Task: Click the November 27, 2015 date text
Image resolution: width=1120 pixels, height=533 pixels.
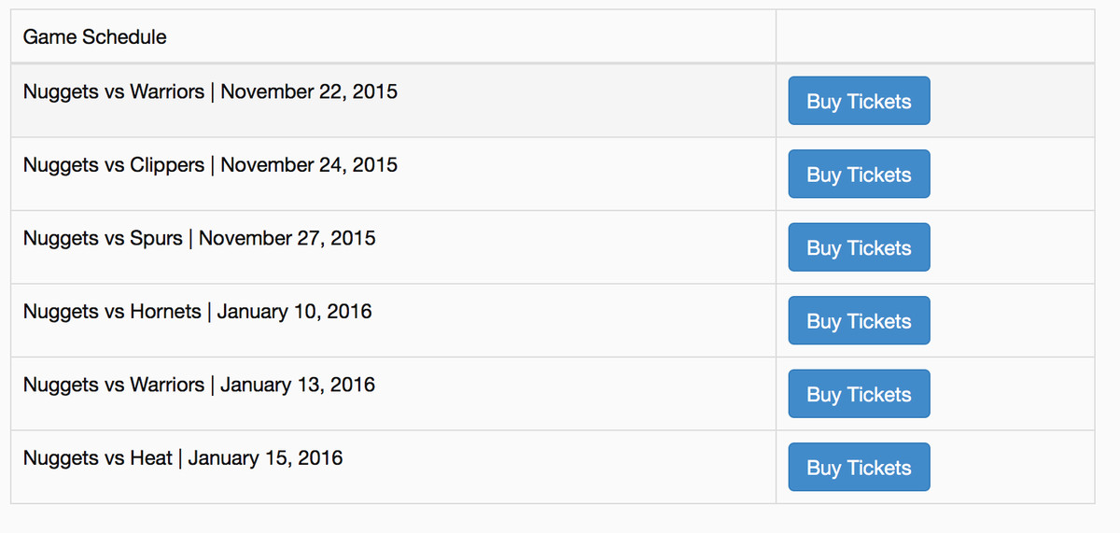Action: click(x=287, y=238)
